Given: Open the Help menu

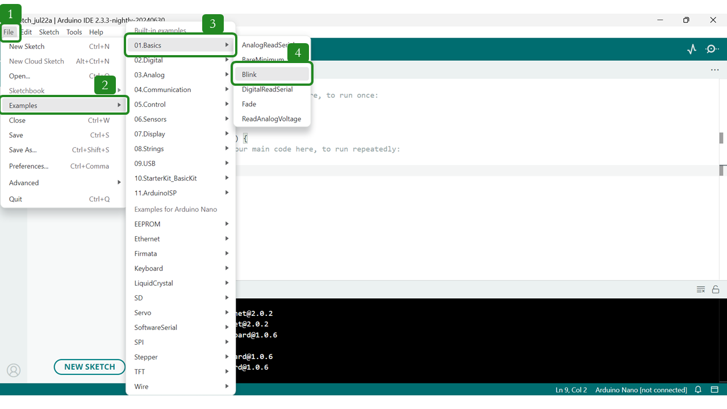Looking at the screenshot, I should tap(96, 32).
